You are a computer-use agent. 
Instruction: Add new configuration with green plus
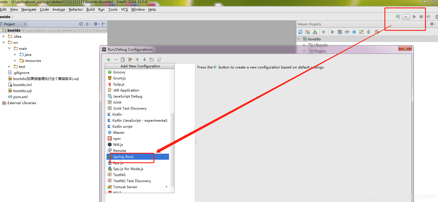pyautogui.click(x=109, y=60)
